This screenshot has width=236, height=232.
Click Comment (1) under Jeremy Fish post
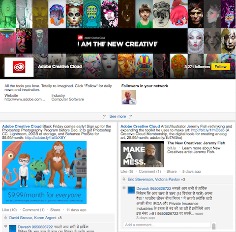click(150, 171)
